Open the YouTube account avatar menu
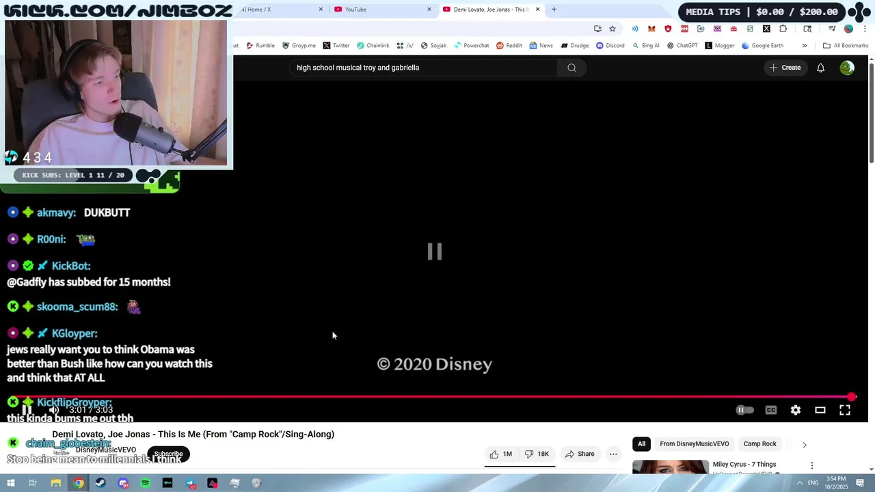 847,68
